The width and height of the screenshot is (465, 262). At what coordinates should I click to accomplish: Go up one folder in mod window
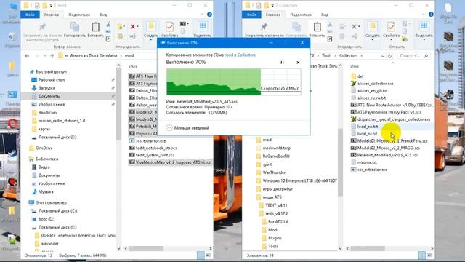[x=52, y=55]
